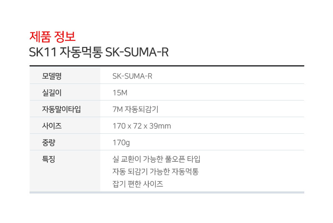Select the 170g weight value

click(x=121, y=143)
